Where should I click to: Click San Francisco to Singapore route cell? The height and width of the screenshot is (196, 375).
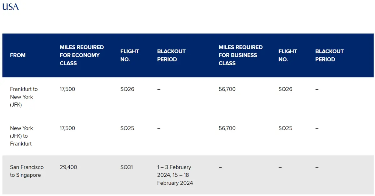[27, 171]
